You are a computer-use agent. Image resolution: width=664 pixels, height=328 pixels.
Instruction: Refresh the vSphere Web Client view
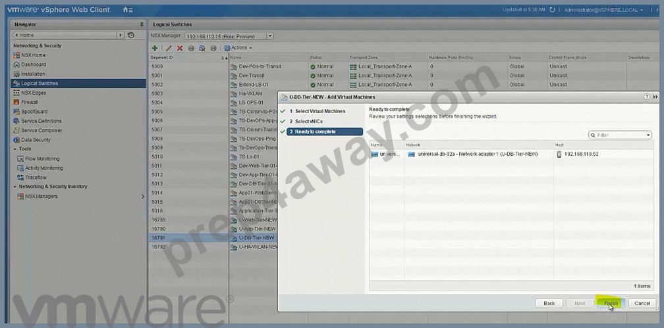(x=552, y=10)
